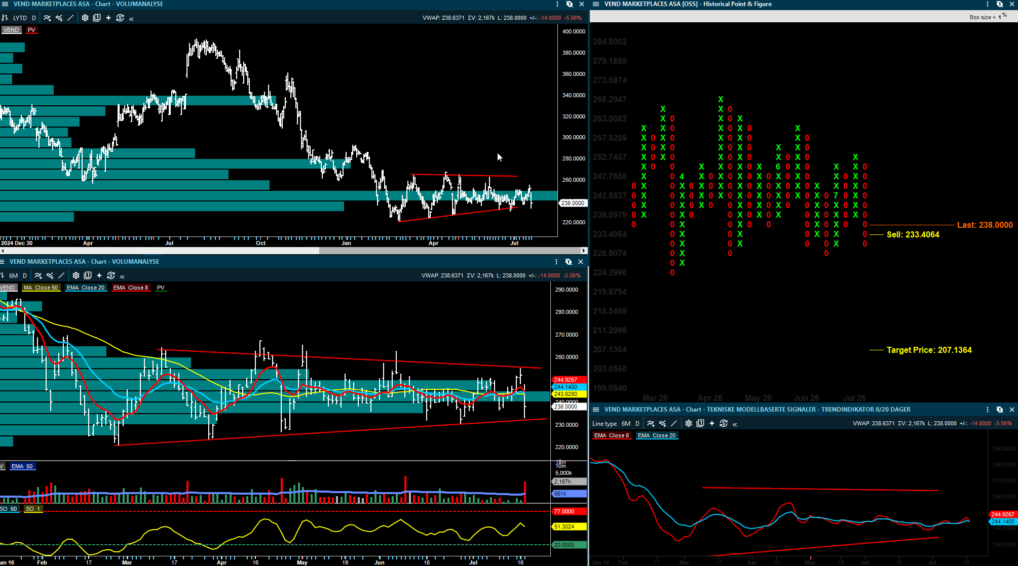Viewport: 1018px width, 566px height.
Task: Open link icon on Point & Figure panel
Action: click(1000, 4)
